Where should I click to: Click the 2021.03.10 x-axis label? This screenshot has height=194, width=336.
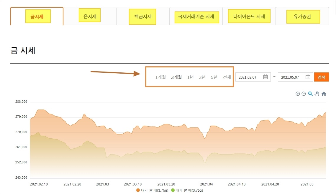pos(133,184)
